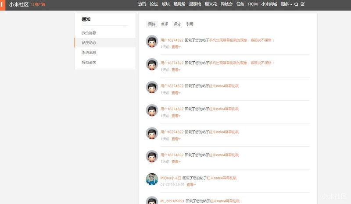This screenshot has height=204, width=351.
Task: Open the Mi_209169091 username link
Action: coord(172,201)
